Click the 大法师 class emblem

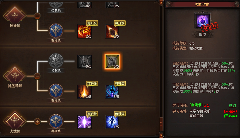[x=15, y=121]
